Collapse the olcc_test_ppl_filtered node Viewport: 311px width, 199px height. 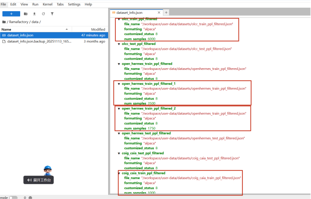[119, 44]
